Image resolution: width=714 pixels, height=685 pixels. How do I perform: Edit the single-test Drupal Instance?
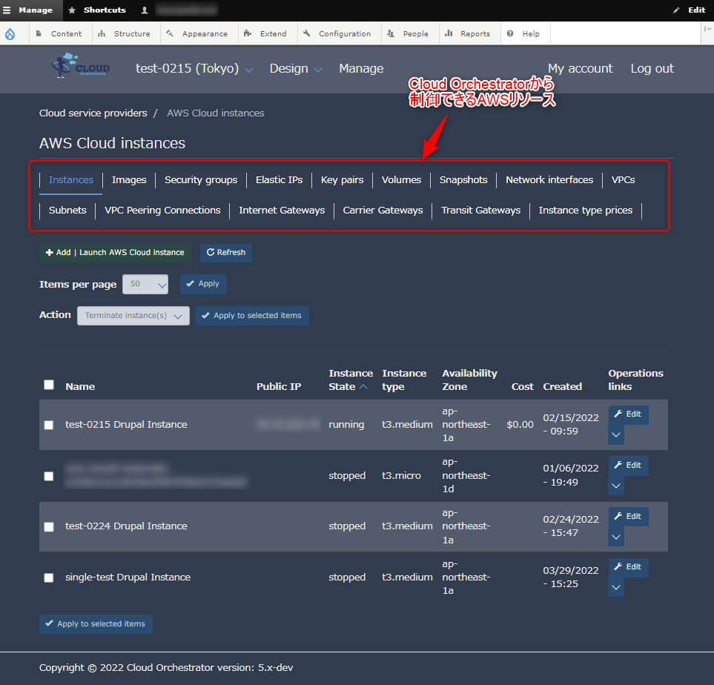(x=629, y=567)
